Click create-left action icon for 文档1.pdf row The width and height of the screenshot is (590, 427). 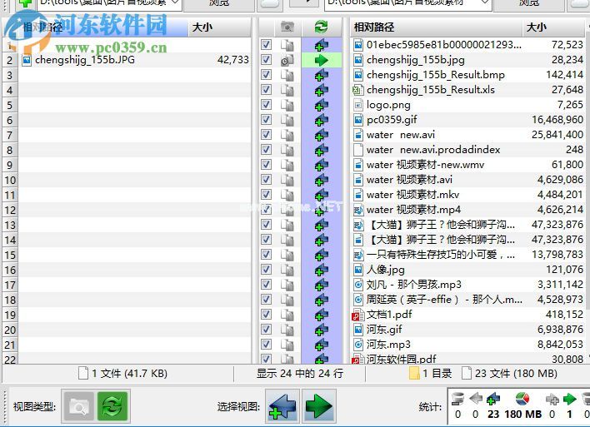pyautogui.click(x=321, y=315)
